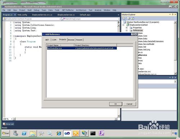This screenshot has width=180, height=139.
Task: Open the Debug menu
Action: tap(36, 10)
